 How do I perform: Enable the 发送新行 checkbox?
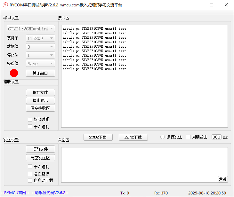[30, 174]
